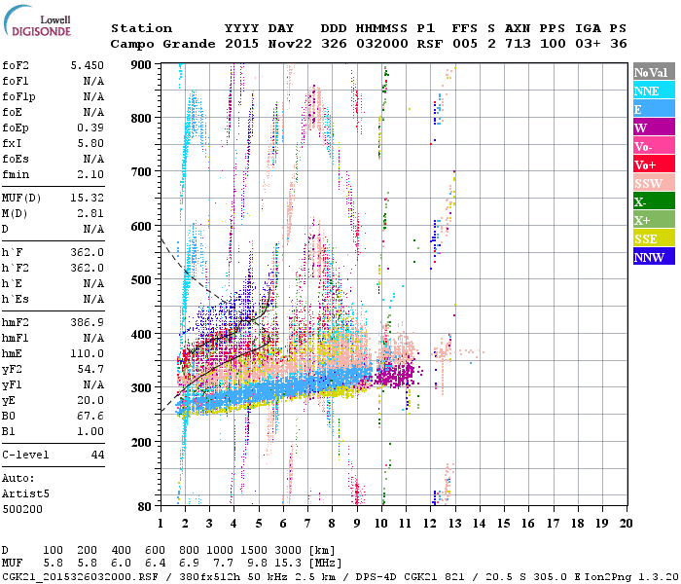Screen dimensions: 681x584
Task: Click the day-of-year value 326
Action: click(x=334, y=44)
